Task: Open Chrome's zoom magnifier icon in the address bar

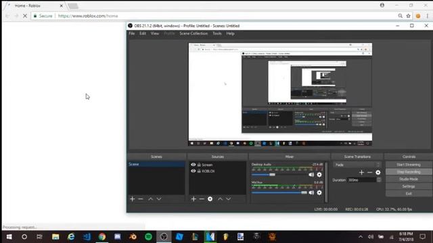Action: point(400,16)
